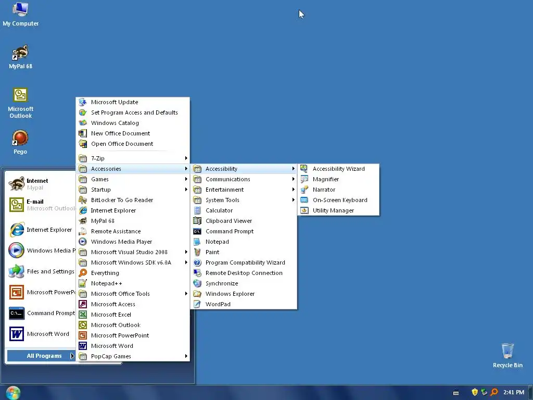
Task: Expand Microsoft Visual Studio 2008 folder
Action: coord(133,252)
